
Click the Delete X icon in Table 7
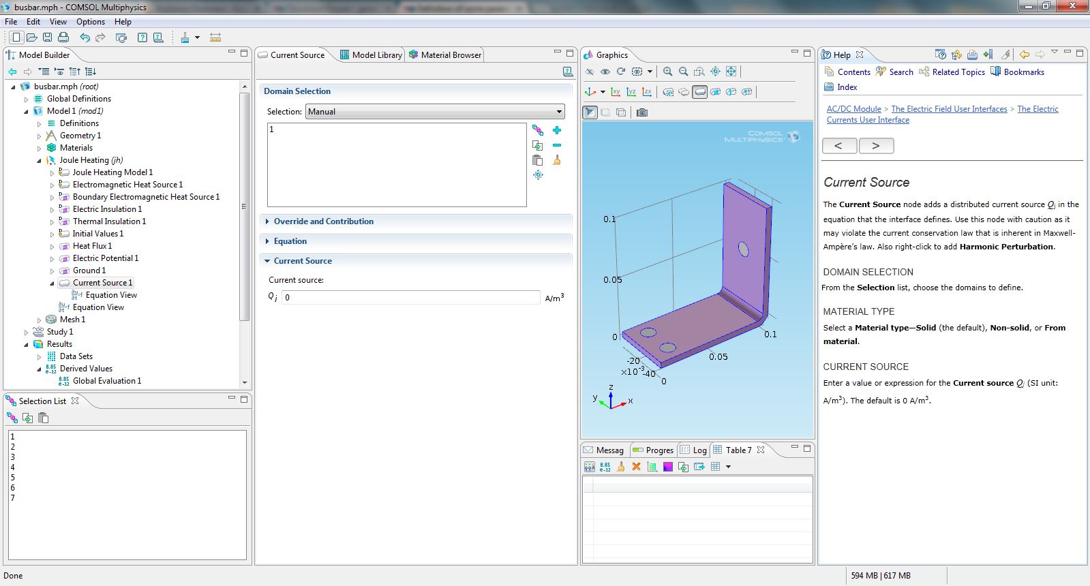coord(636,467)
